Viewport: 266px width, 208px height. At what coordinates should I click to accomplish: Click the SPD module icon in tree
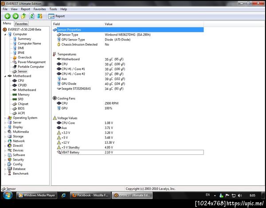15,99
